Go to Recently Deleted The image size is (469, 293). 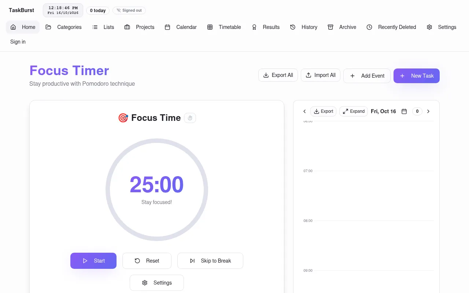[391, 27]
